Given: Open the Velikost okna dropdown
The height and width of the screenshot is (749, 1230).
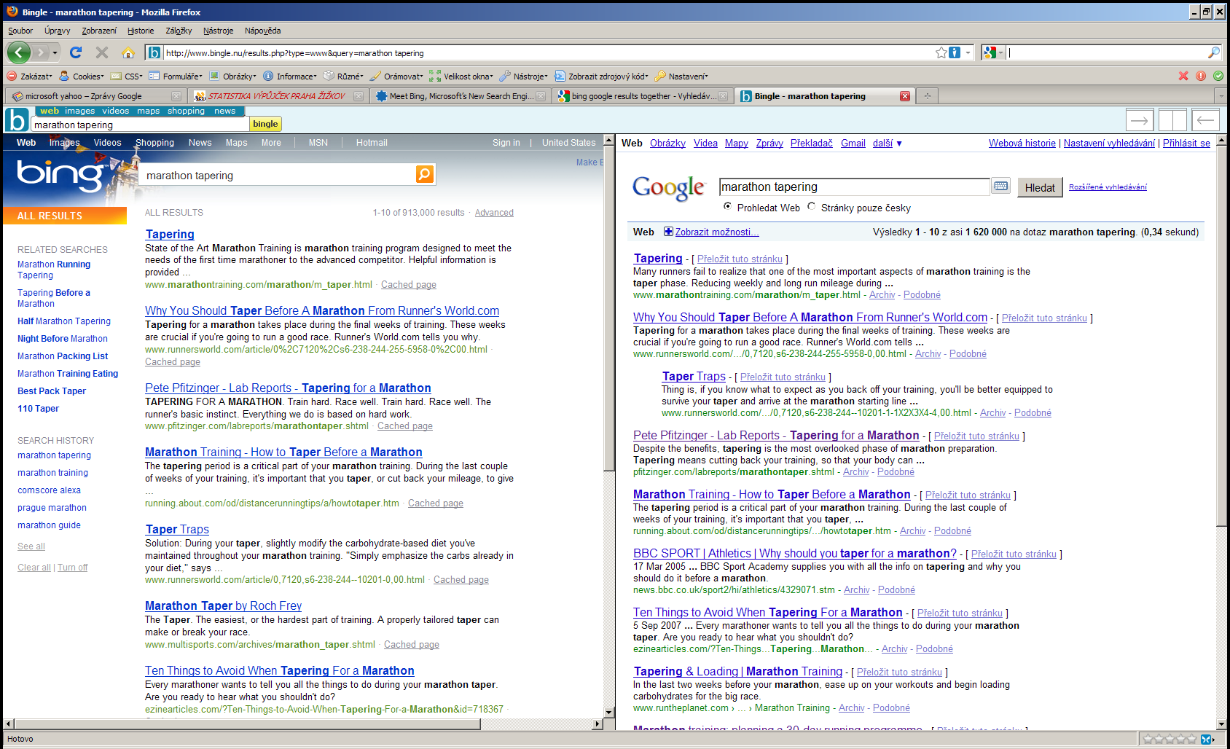Looking at the screenshot, I should (x=462, y=76).
